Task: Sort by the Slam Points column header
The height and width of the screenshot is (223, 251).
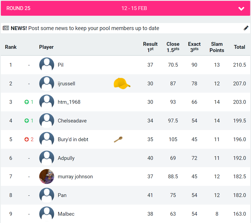Action: pyautogui.click(x=217, y=47)
